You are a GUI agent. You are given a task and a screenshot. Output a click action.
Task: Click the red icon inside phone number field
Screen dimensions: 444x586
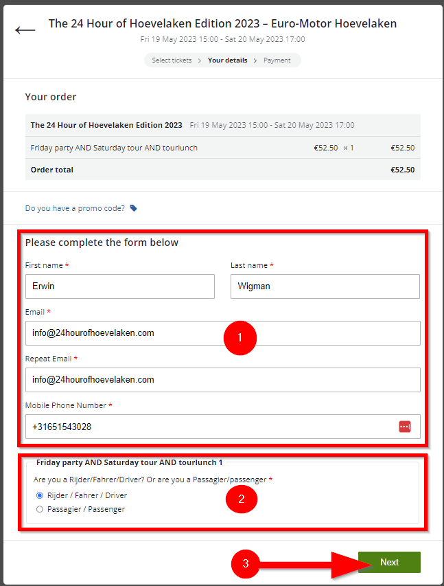click(404, 427)
